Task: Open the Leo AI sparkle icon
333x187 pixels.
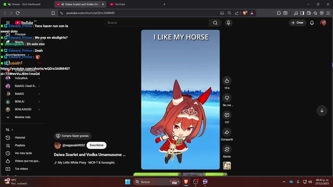Action: pos(315,13)
